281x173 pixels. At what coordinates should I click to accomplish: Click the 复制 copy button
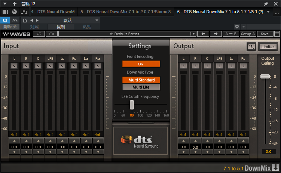click(61, 27)
